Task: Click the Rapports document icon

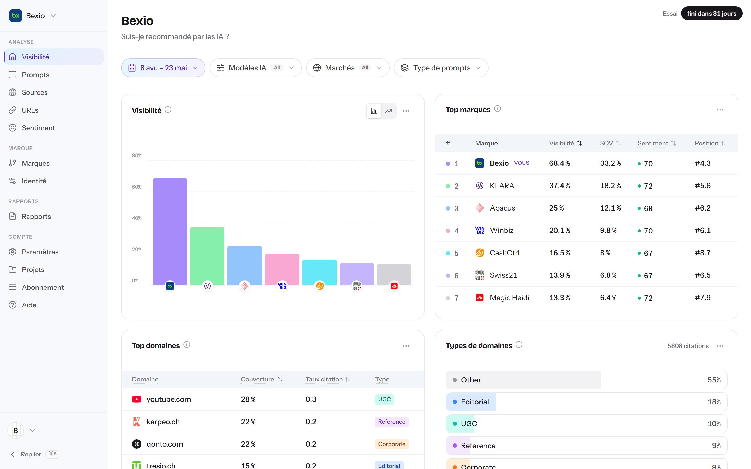Action: tap(13, 216)
